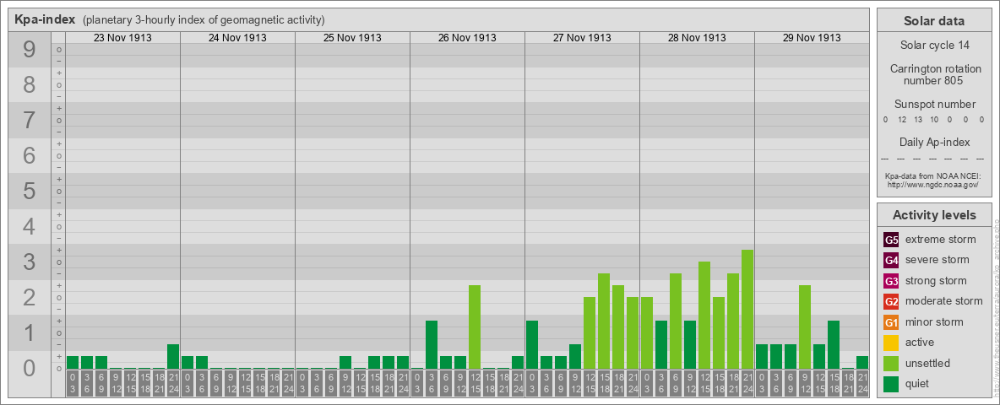Click the G5 extreme storm icon

(891, 240)
